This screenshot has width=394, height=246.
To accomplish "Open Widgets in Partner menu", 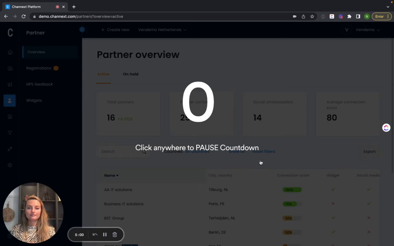I will (x=34, y=100).
